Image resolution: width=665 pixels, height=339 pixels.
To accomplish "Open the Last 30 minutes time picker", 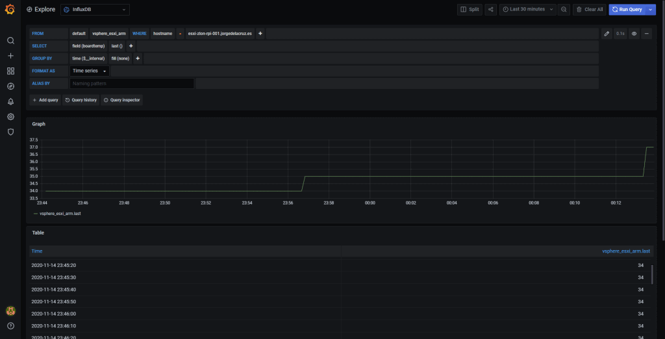I will [527, 9].
